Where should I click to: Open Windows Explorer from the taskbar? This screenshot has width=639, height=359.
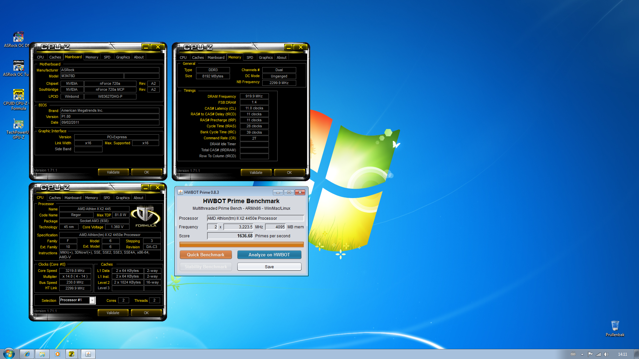pyautogui.click(x=42, y=354)
